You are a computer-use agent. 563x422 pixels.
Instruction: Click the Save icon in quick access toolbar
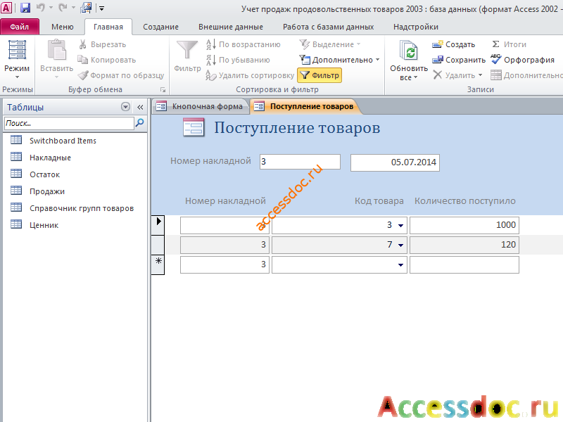(x=25, y=8)
